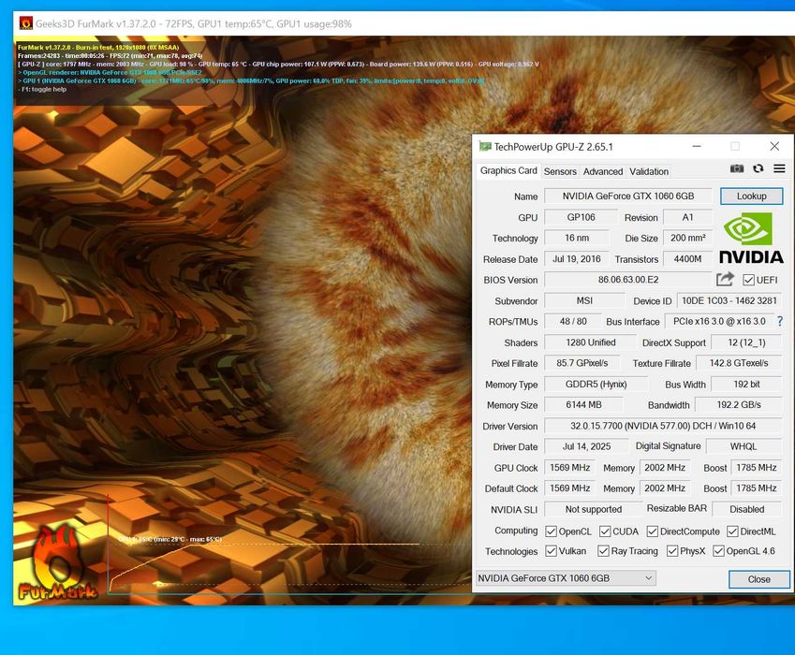Click the Memory Size 6144 MB value
Screen dimensions: 795x655
point(583,405)
